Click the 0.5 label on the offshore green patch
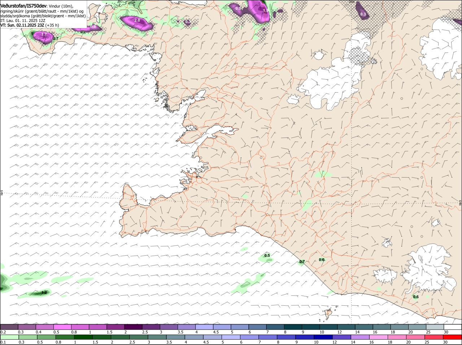Image resolution: width=462 pixels, height=345 pixels. tap(267, 255)
